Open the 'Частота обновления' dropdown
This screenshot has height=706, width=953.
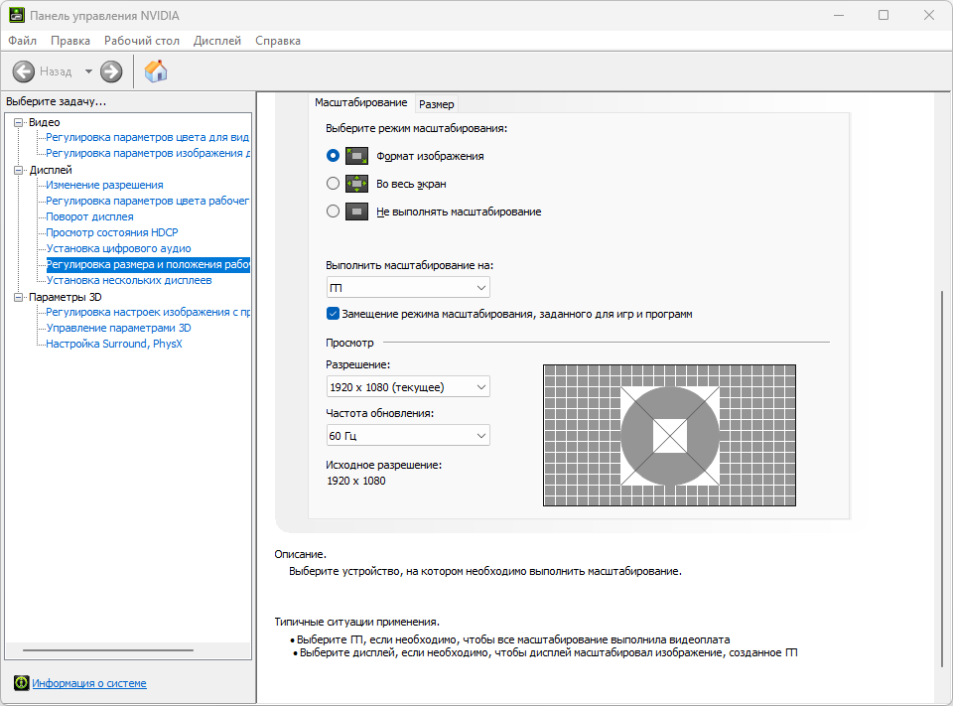point(408,435)
